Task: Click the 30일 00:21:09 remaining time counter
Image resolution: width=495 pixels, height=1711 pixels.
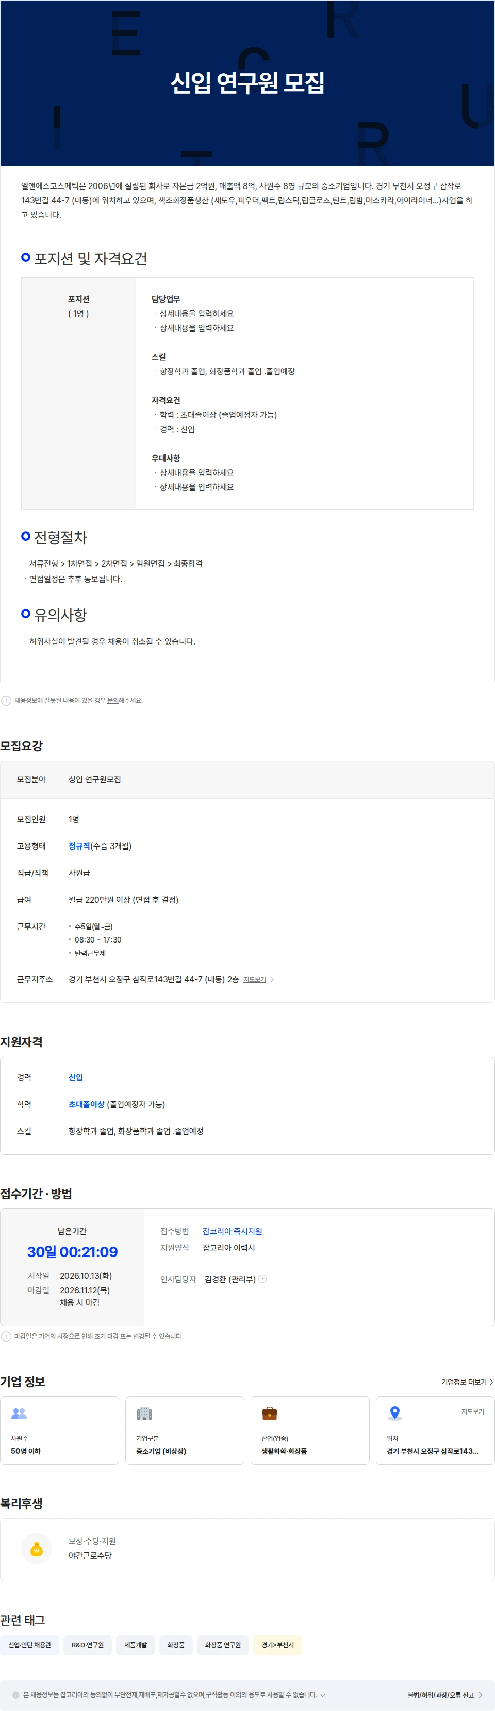Action: (72, 1251)
